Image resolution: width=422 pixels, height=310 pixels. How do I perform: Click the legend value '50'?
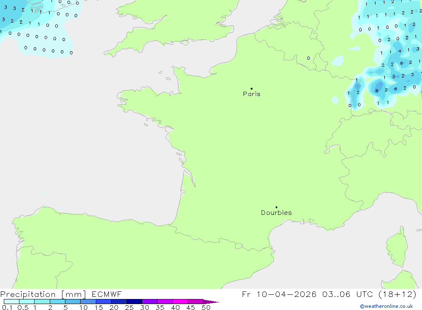point(206,307)
